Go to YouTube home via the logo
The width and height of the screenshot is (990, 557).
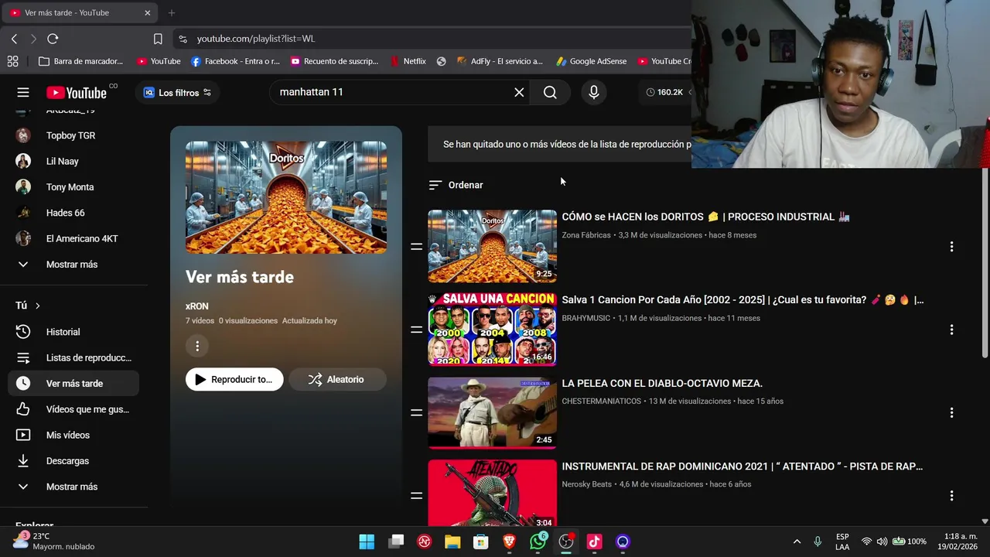tap(77, 93)
